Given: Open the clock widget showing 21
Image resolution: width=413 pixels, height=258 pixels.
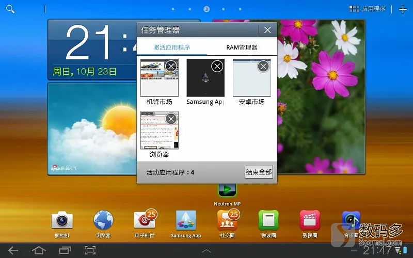Looking at the screenshot, I should point(92,50).
